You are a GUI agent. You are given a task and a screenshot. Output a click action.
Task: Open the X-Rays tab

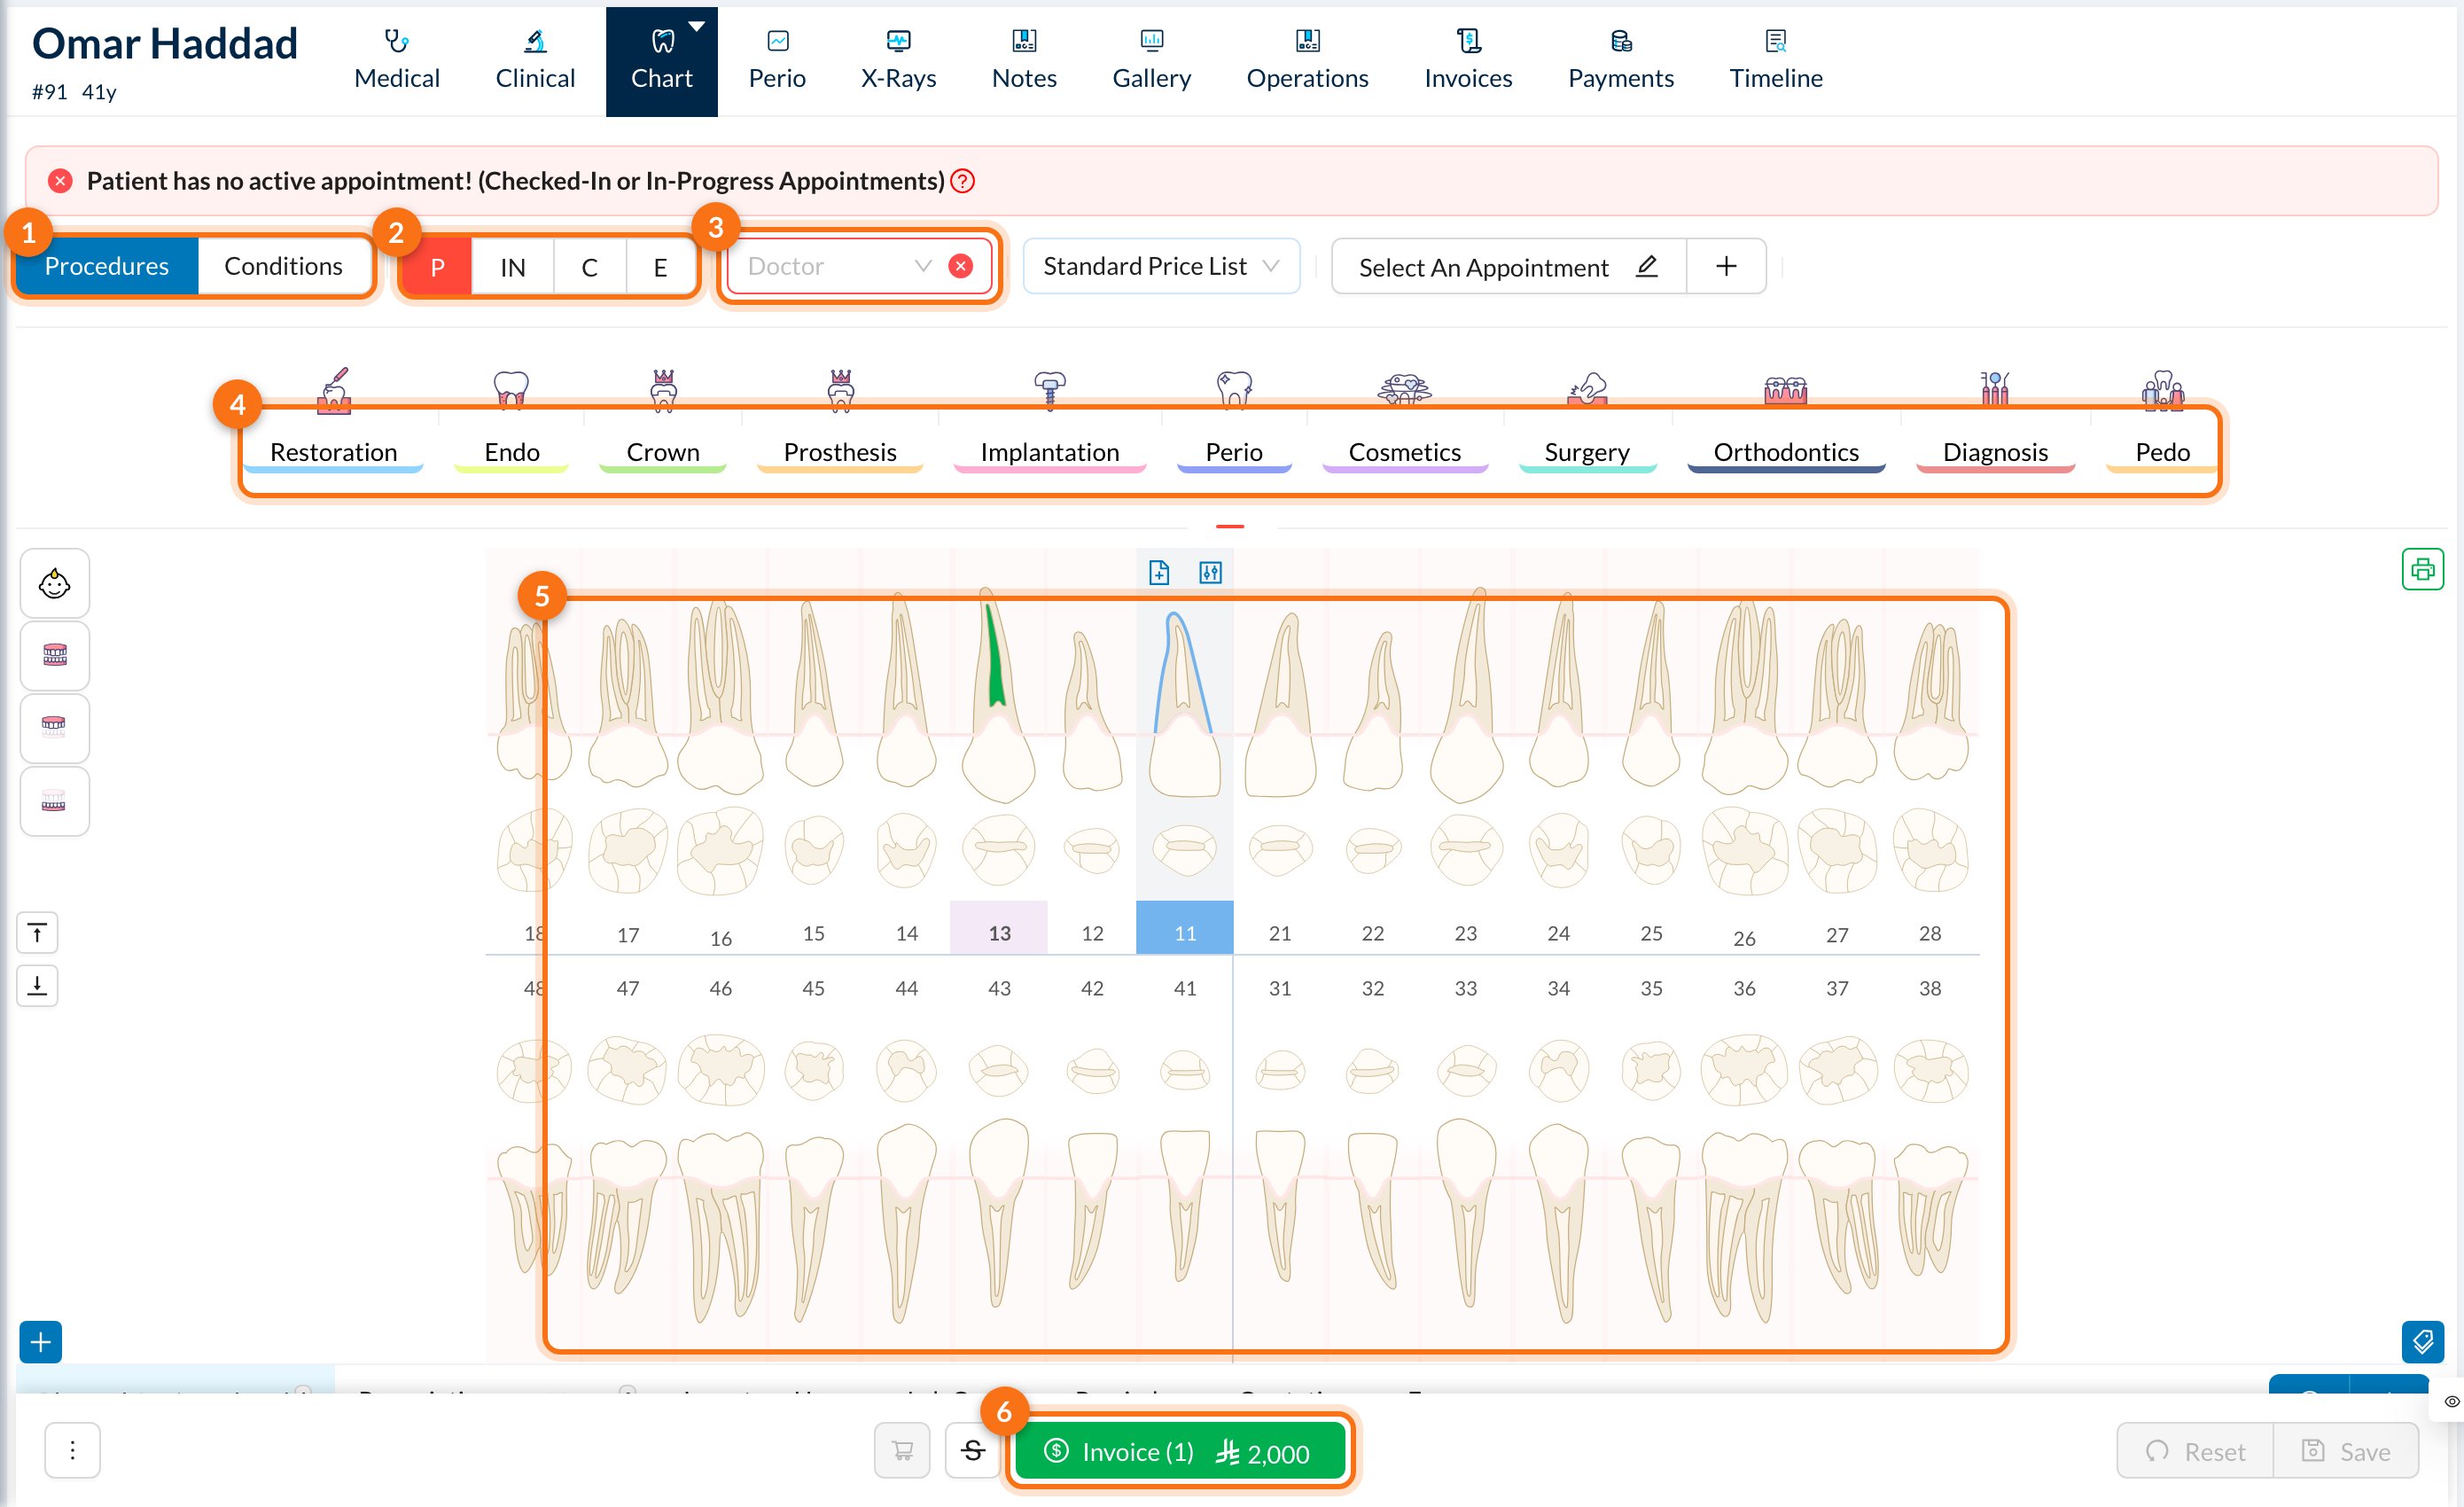click(x=898, y=61)
